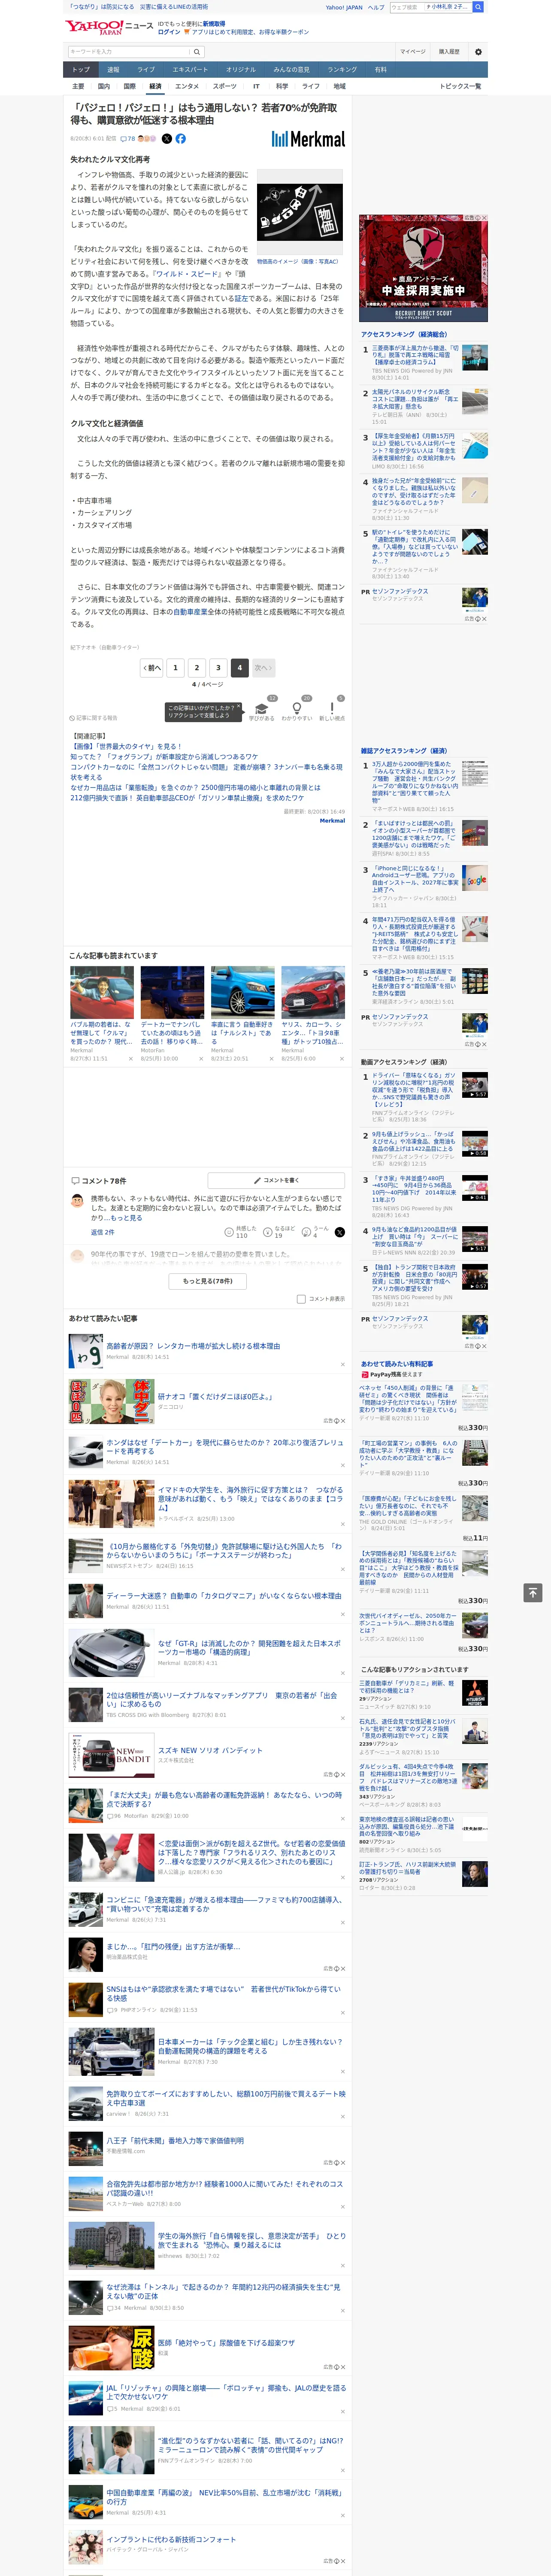The width and height of the screenshot is (551, 2576).
Task: Open related link 【画像】「世界最大のタイヤ」を見る！
Action: pos(126,747)
